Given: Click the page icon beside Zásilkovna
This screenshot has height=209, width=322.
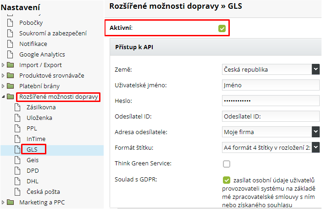Looking at the screenshot, I should 18,107.
